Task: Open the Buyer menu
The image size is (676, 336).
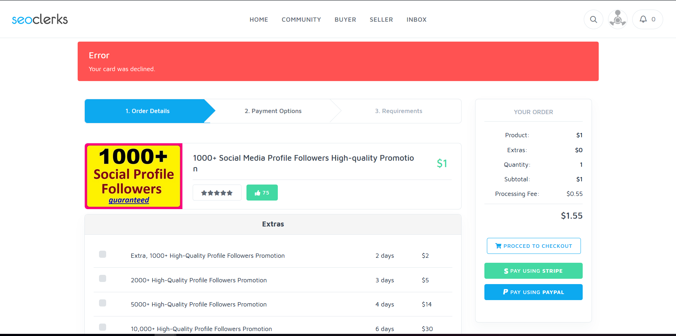Action: point(345,20)
